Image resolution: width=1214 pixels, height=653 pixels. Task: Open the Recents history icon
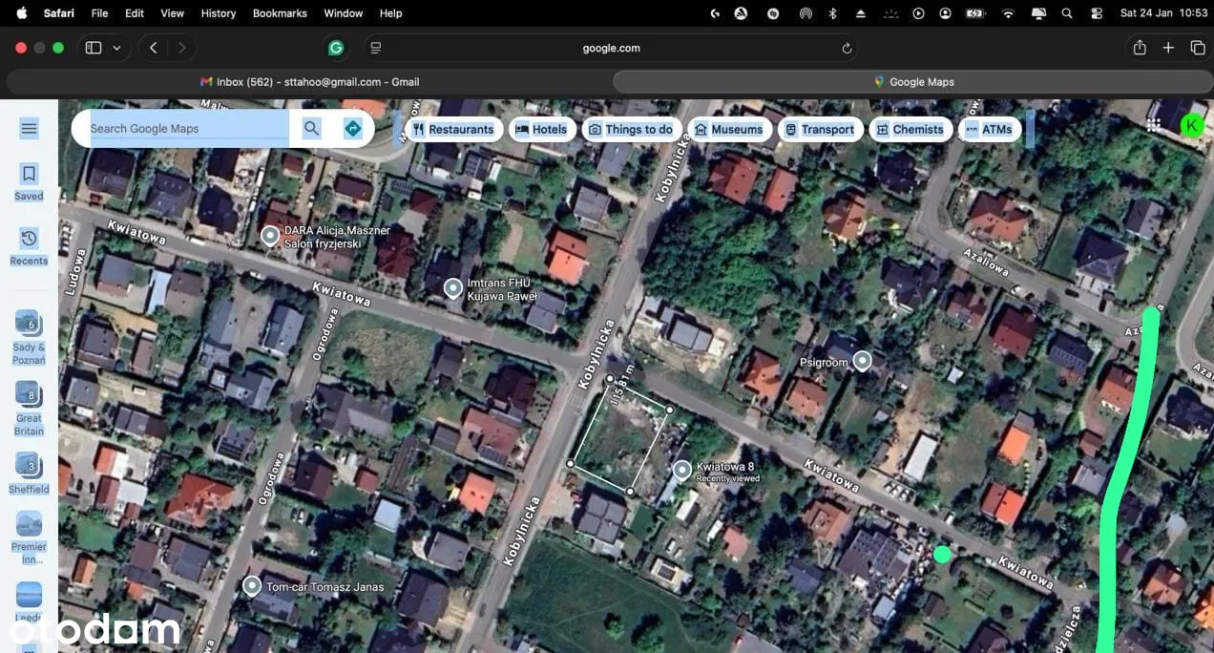pyautogui.click(x=29, y=240)
